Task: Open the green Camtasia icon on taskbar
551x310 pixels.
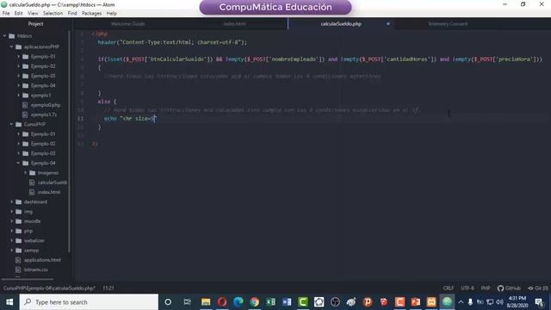Action: pyautogui.click(x=303, y=302)
